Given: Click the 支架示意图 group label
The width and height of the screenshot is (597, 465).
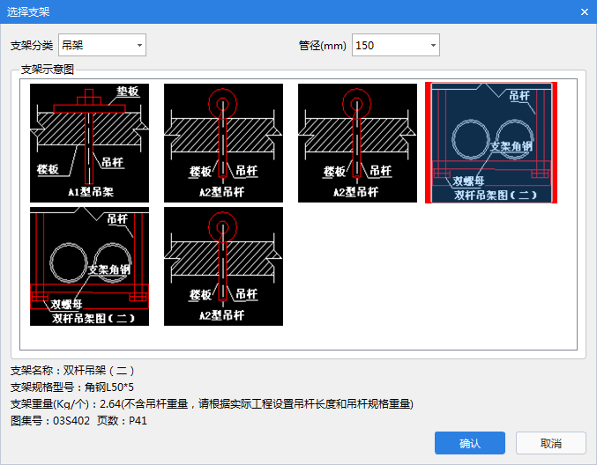Looking at the screenshot, I should pos(48,70).
